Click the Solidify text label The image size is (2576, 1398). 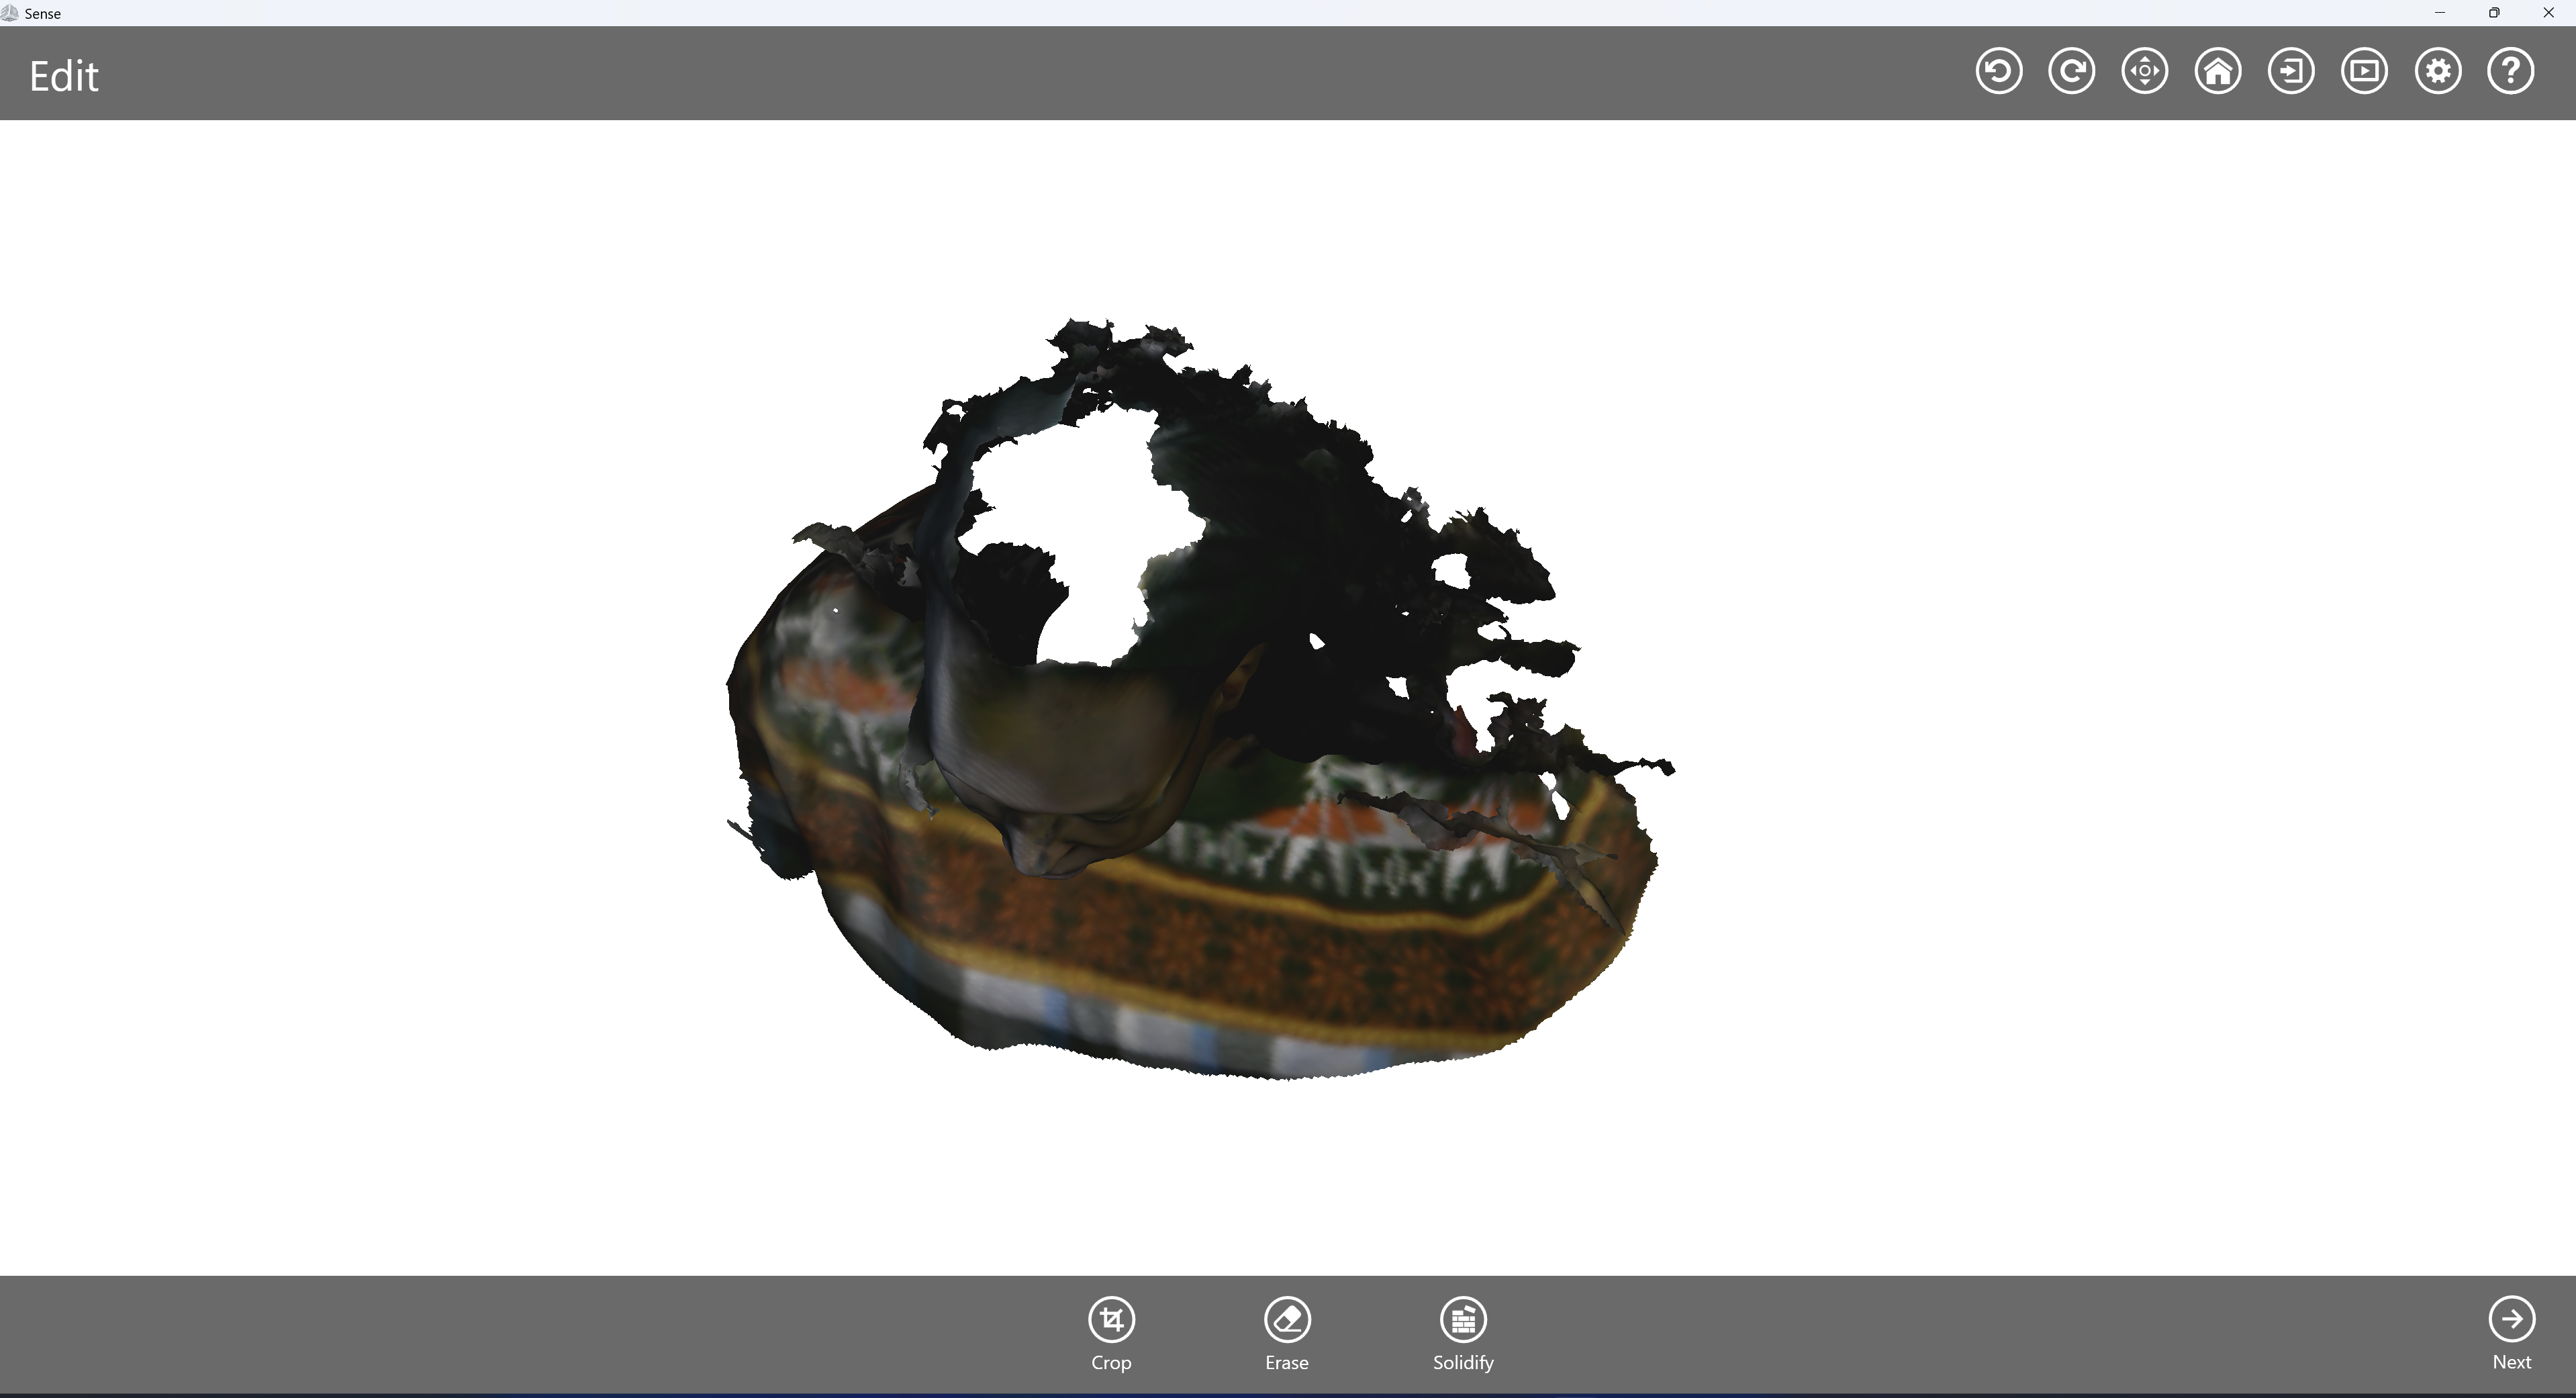[x=1463, y=1363]
